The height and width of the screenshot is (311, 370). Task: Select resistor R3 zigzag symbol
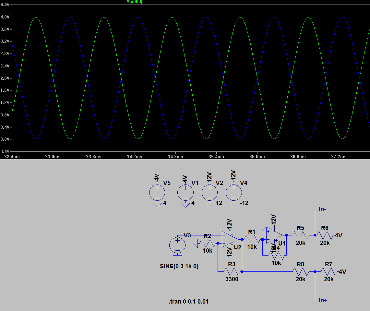click(x=232, y=271)
